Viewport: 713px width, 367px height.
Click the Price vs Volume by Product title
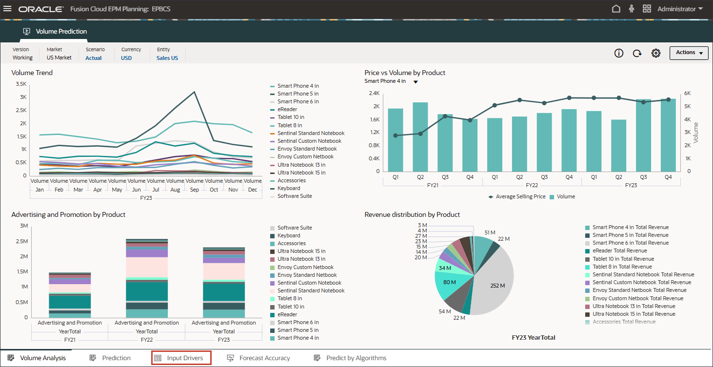[405, 73]
